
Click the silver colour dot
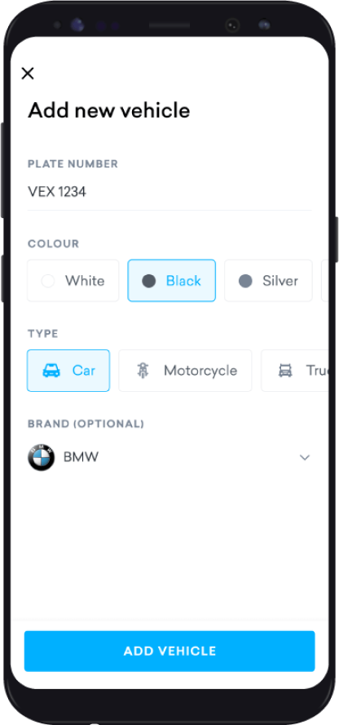click(245, 281)
